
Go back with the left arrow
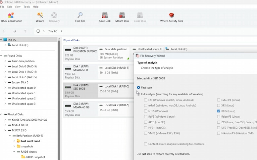(4, 31)
